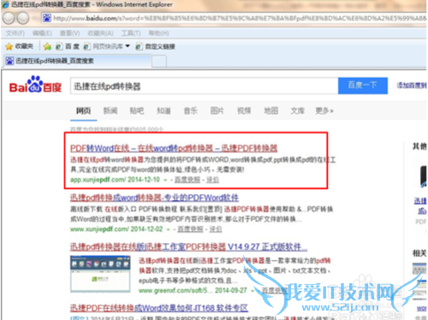Open the 查看(V) menu
Viewport: 428px width, 320px height.
(69, 33)
